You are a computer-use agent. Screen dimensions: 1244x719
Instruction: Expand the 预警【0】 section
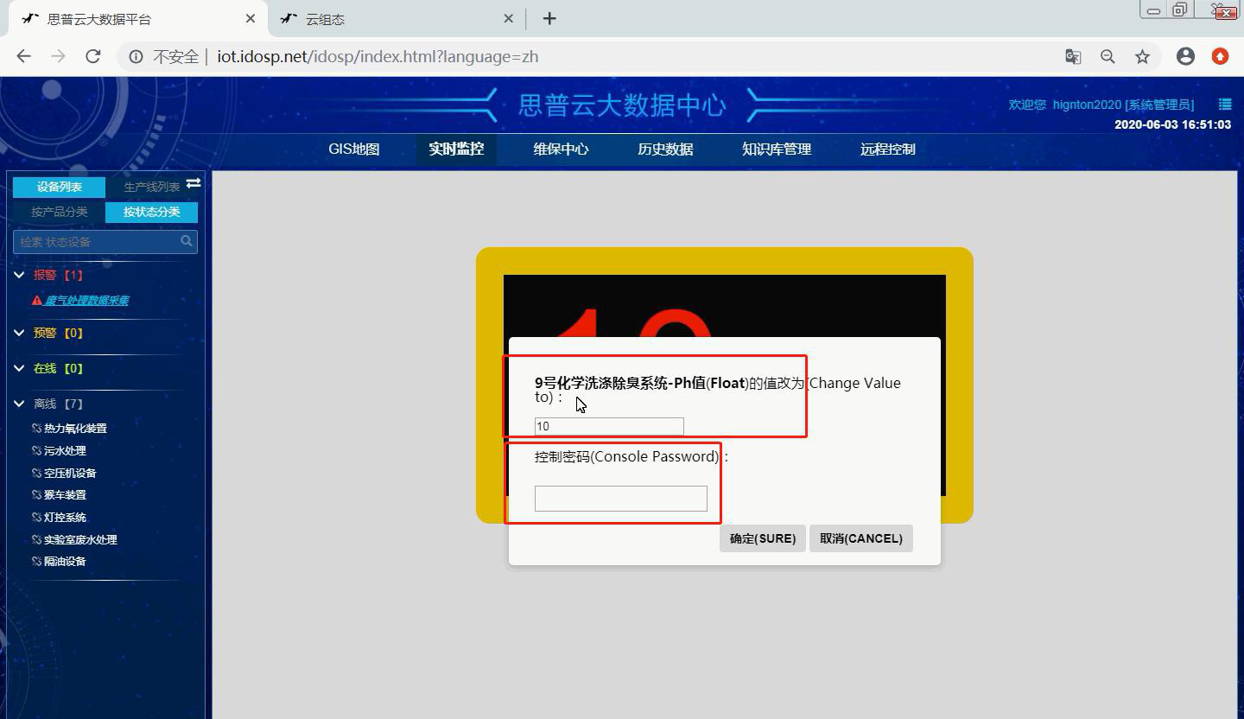(19, 333)
